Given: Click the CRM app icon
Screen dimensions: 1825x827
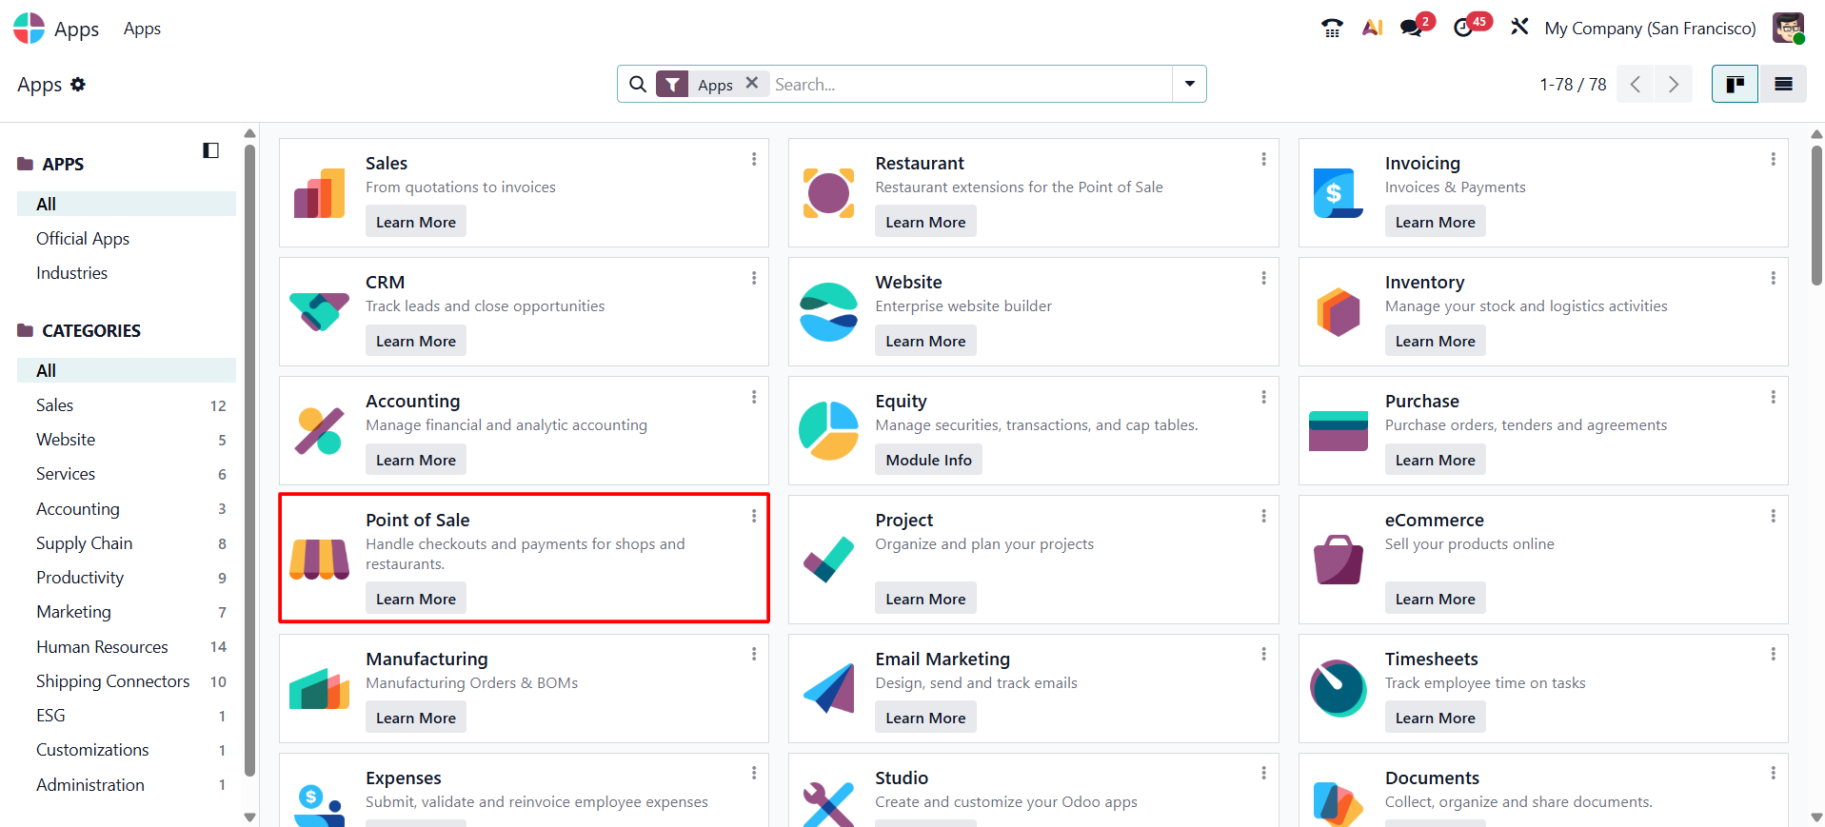Looking at the screenshot, I should point(320,312).
